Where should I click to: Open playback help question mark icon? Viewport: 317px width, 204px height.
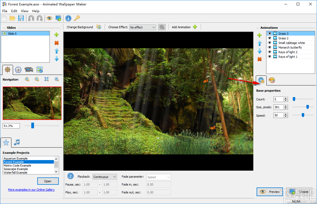point(70,176)
